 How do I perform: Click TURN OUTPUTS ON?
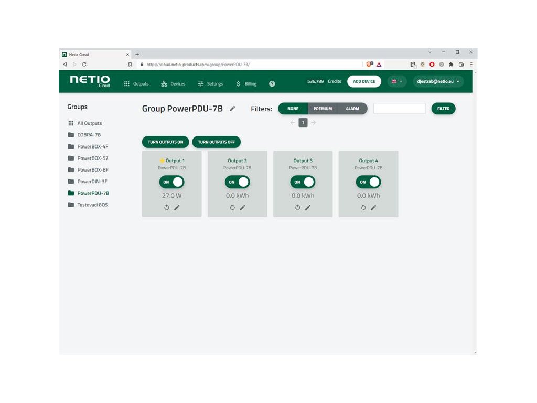[165, 142]
